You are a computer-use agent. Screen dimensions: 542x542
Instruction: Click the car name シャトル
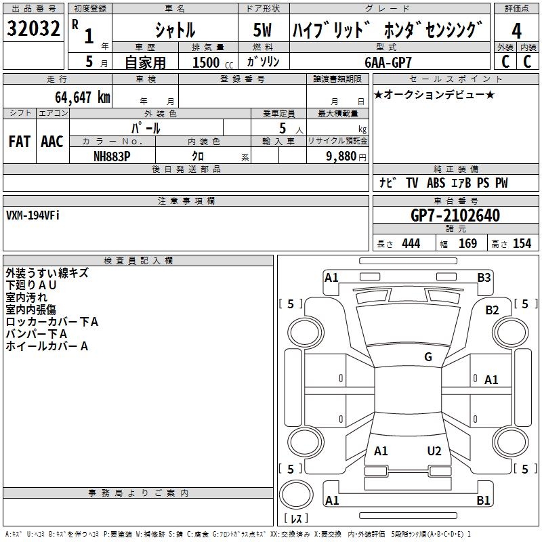point(175,30)
